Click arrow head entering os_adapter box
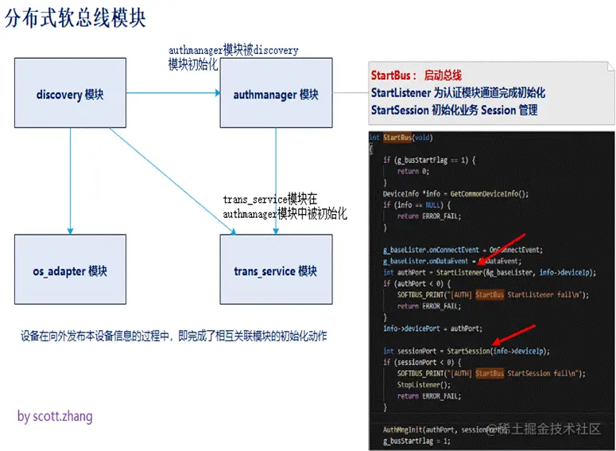 pos(70,231)
